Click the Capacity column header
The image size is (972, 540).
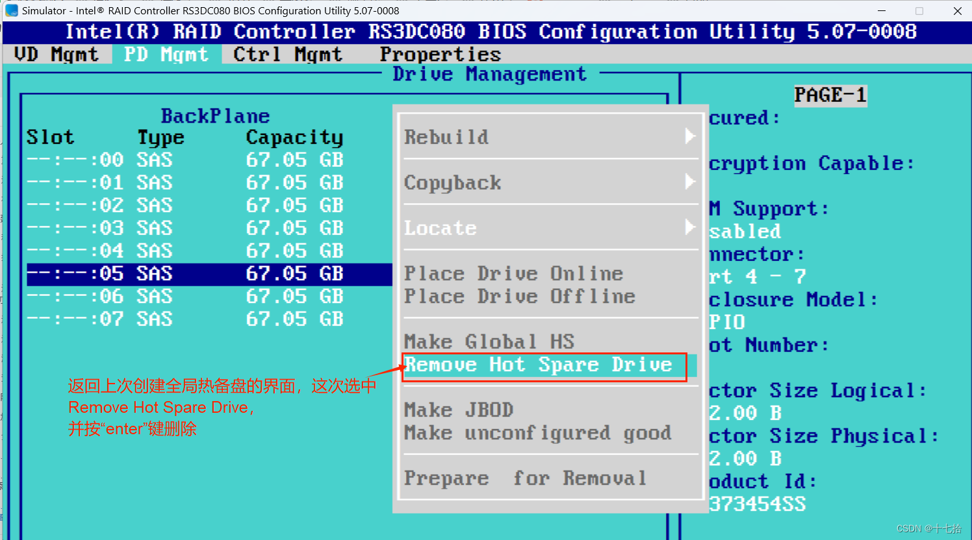[294, 138]
